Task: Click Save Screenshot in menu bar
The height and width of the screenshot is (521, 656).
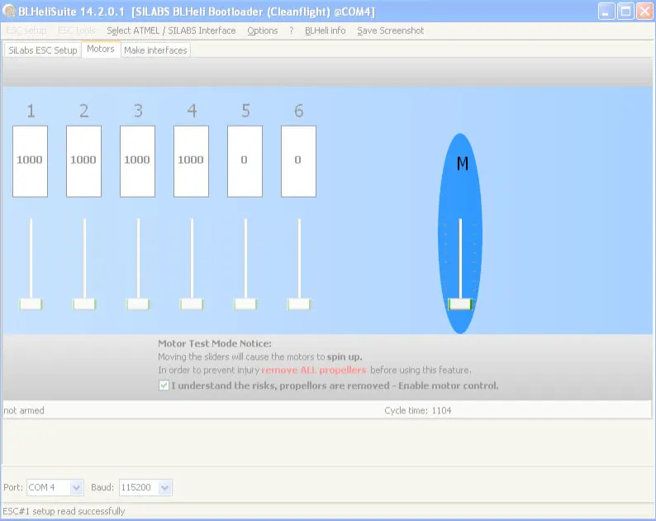Action: click(x=391, y=31)
